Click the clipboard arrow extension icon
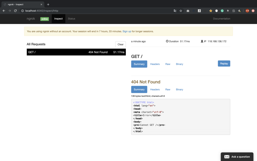This screenshot has width=257, height=161. (x=234, y=11)
